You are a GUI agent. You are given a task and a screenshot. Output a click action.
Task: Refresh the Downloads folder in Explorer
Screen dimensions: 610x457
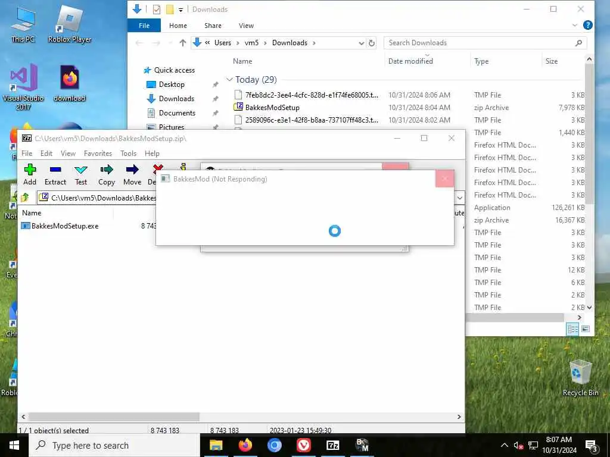pyautogui.click(x=372, y=43)
